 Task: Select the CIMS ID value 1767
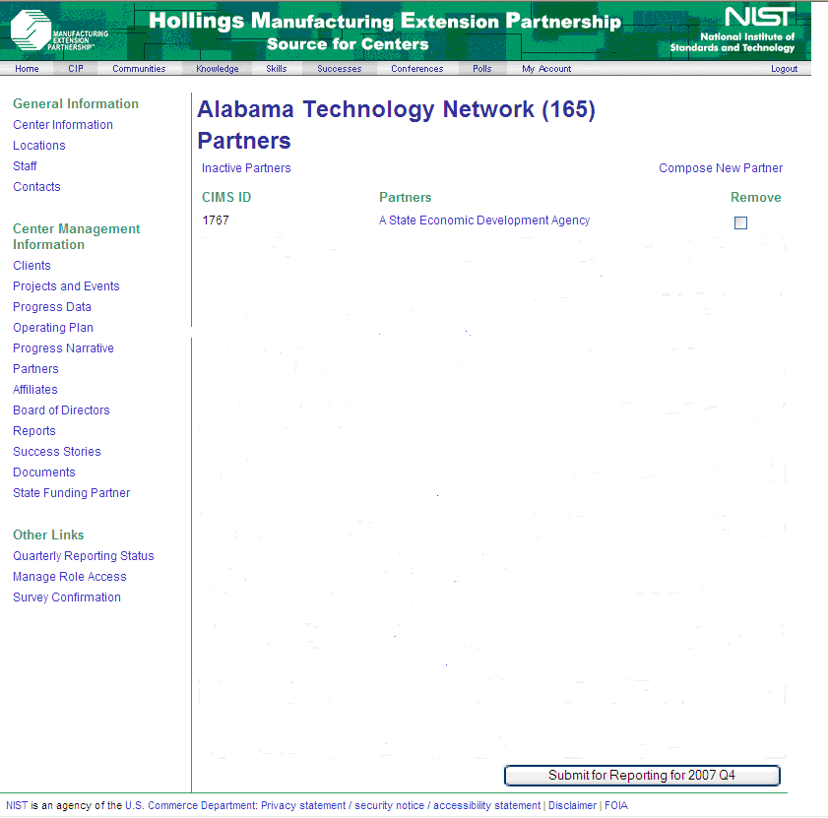coord(216,220)
